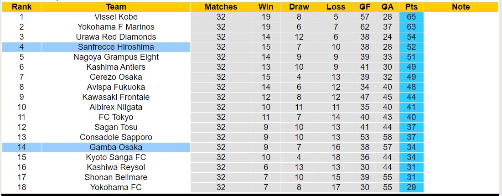Viewport: 502px width, 196px height.
Task: Click the Yokohama F Marinos team name
Action: coord(116,27)
